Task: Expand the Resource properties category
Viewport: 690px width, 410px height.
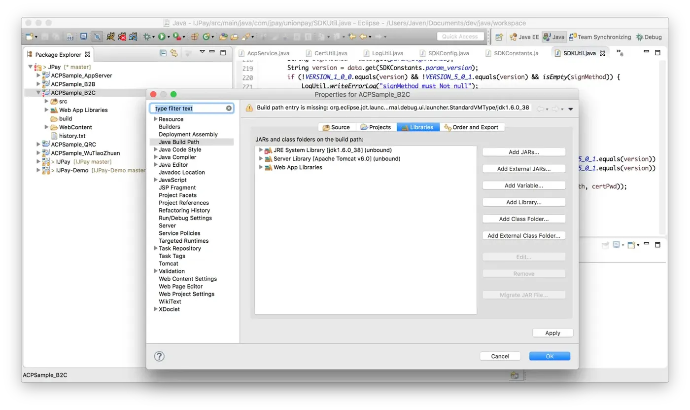Action: pos(156,119)
